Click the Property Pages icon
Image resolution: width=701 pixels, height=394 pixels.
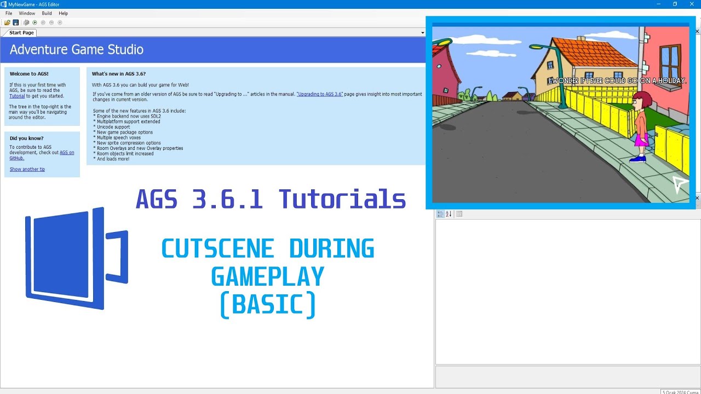[x=459, y=214]
